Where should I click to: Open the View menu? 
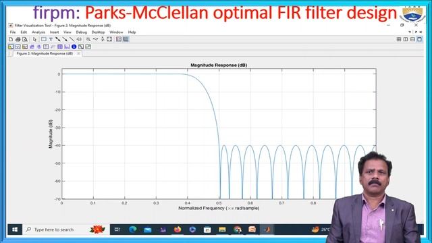(x=67, y=32)
